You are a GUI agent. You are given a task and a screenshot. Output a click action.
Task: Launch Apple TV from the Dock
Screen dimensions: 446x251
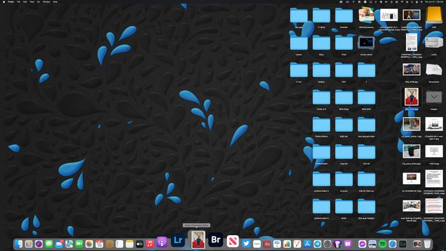(x=140, y=244)
